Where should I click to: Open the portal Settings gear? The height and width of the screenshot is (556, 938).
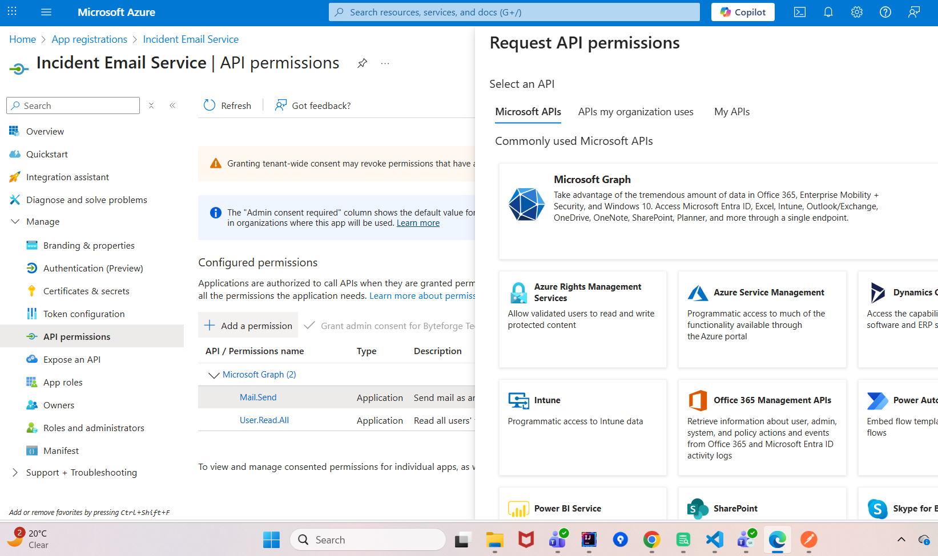coord(857,12)
